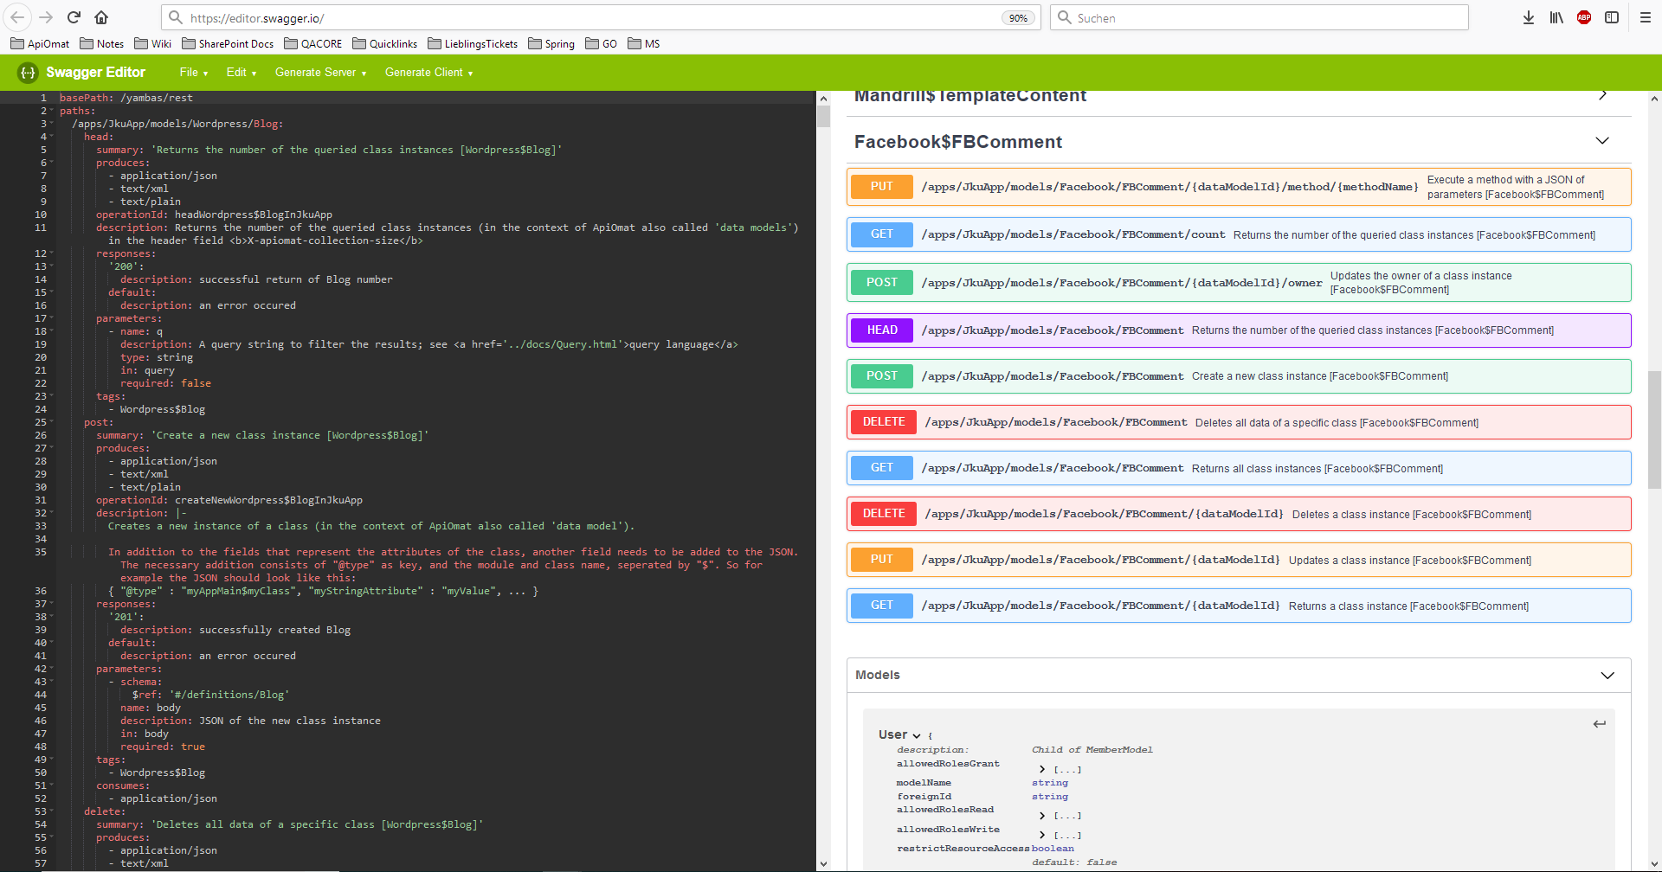Expand POST Create a new class instance

pyautogui.click(x=1239, y=376)
